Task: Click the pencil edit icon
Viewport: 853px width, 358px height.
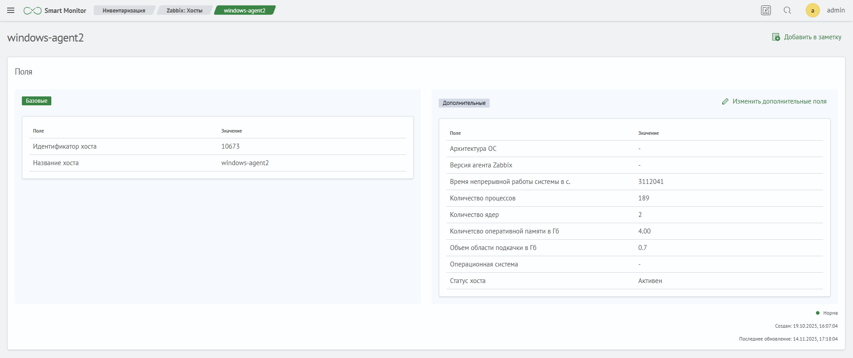Action: click(725, 102)
